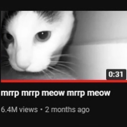Open the cat video thumbnail
The height and width of the screenshot is (127, 127).
[64, 45]
